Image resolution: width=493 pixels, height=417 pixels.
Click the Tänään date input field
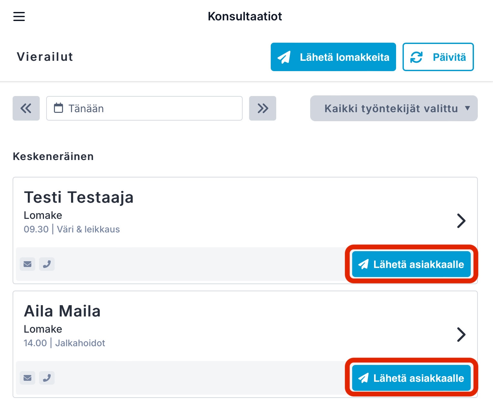[x=144, y=108]
